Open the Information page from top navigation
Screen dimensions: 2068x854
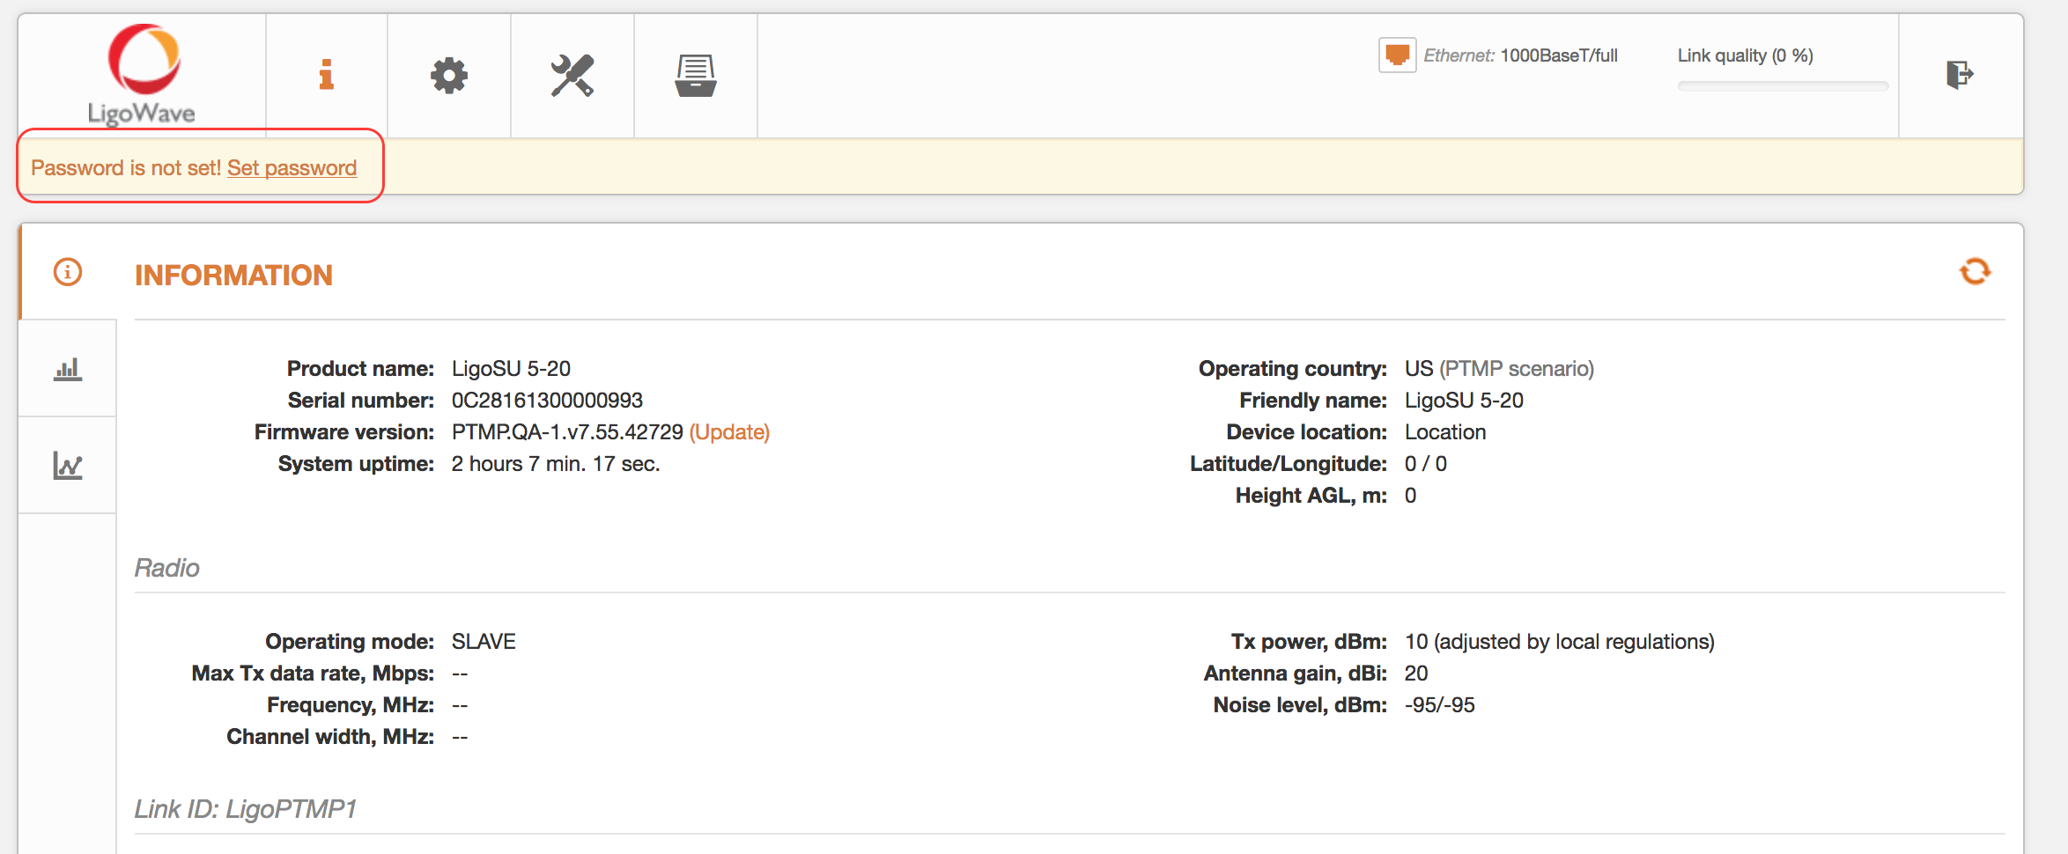tap(327, 75)
